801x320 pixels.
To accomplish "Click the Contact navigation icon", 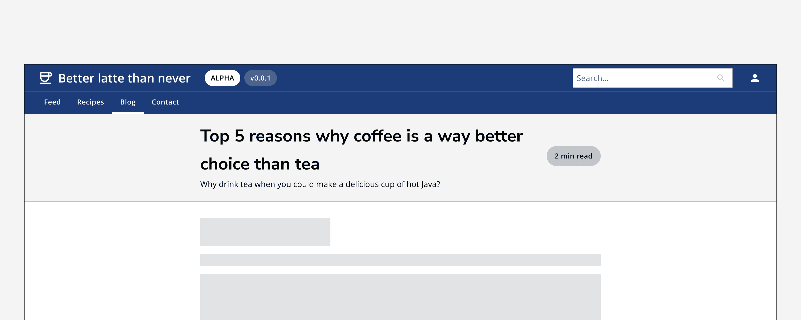I will click(x=165, y=102).
